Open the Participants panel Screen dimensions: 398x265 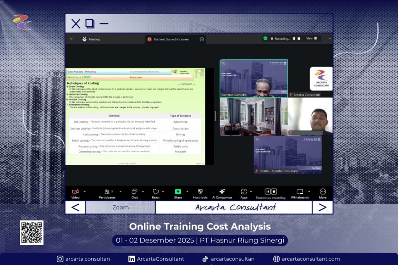(x=107, y=192)
